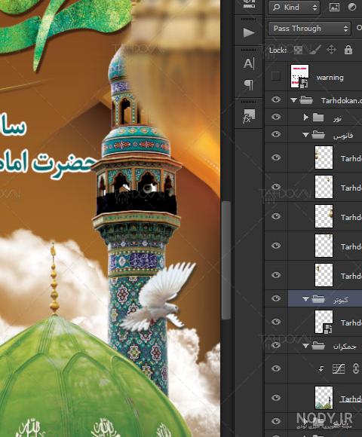
Task: Click the clipping arrow on Curves layer
Action: [321, 369]
